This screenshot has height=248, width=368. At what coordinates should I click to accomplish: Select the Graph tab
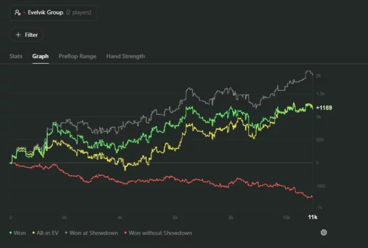tap(40, 56)
